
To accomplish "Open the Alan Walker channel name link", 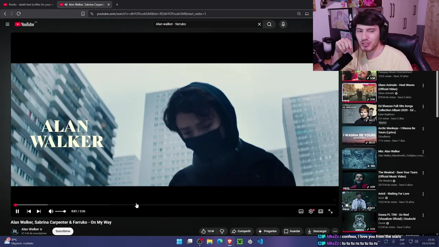I will coord(30,229).
